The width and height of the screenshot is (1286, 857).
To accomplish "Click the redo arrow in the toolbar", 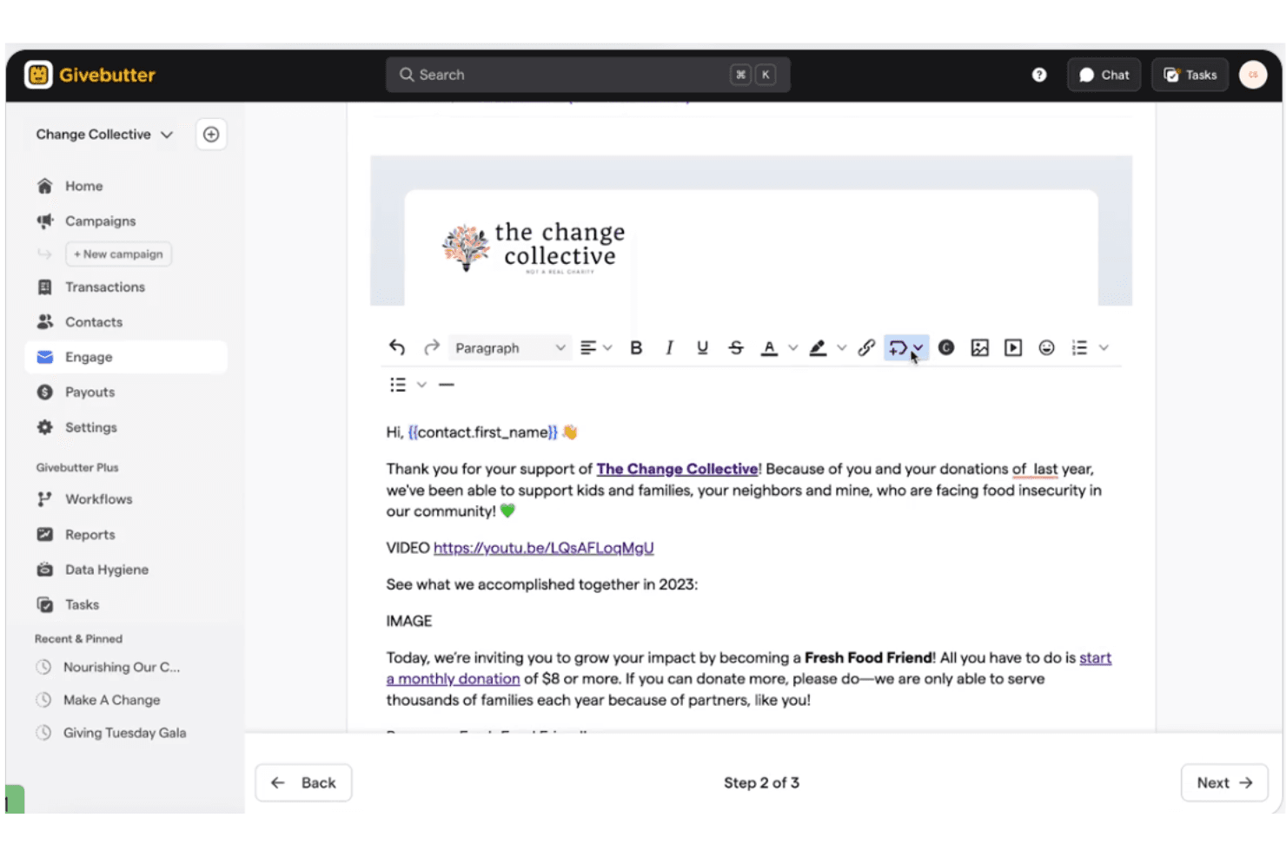I will click(431, 348).
